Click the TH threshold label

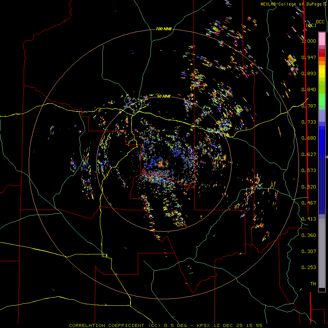point(313,284)
